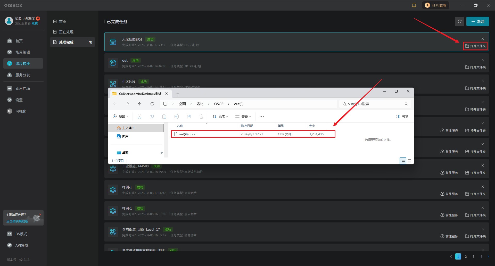
Task: Switch Explorer to large icons view
Action: (x=410, y=161)
